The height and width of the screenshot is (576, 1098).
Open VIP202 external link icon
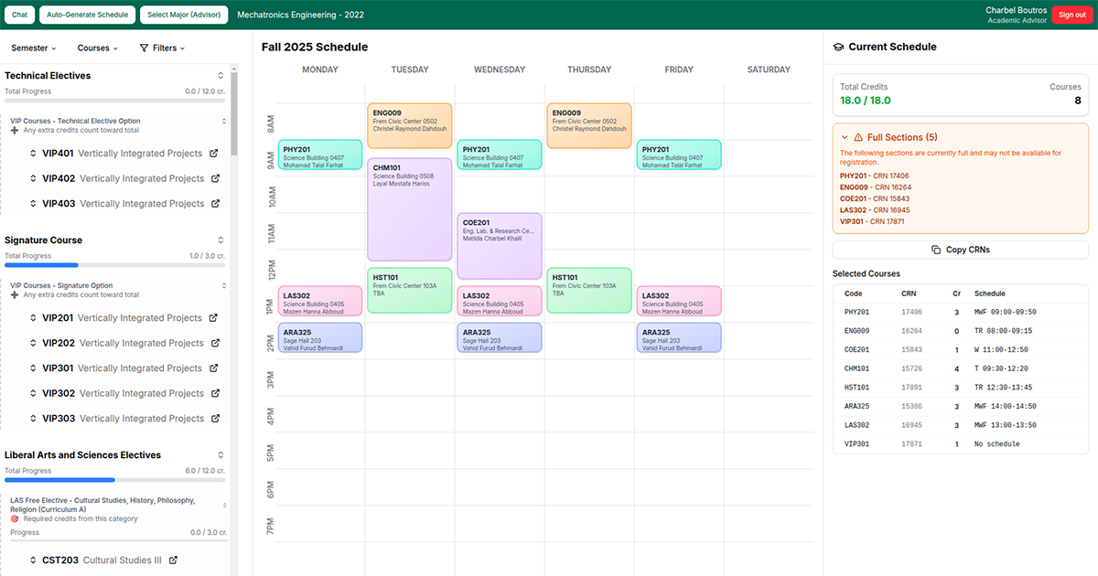click(x=213, y=343)
